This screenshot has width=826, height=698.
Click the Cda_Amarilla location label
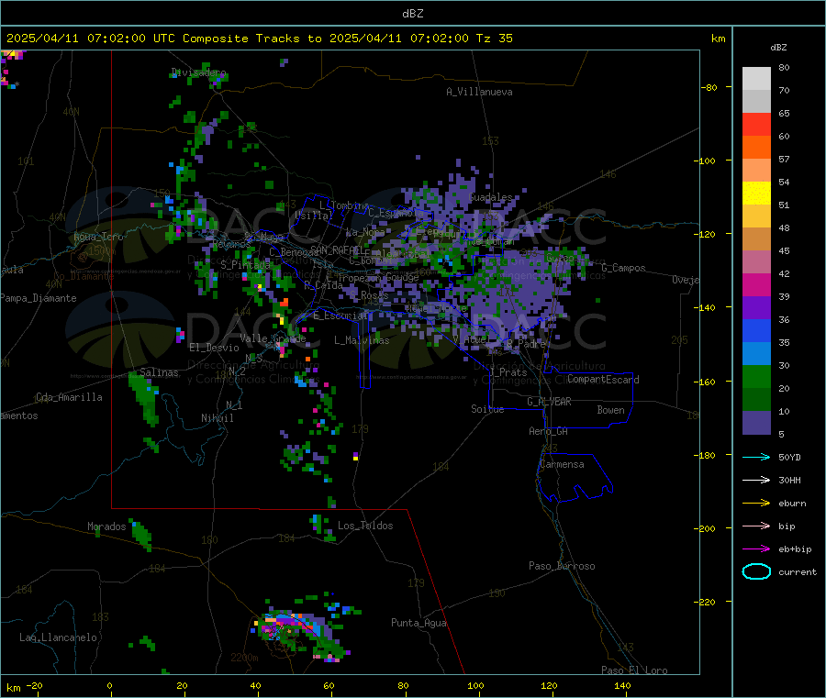[x=69, y=397]
